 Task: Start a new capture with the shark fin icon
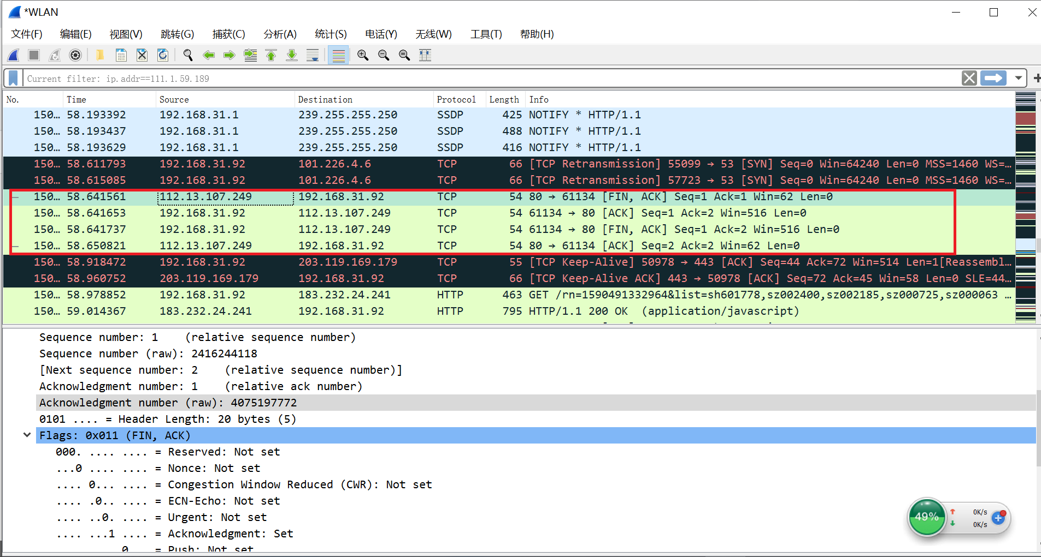coord(13,55)
